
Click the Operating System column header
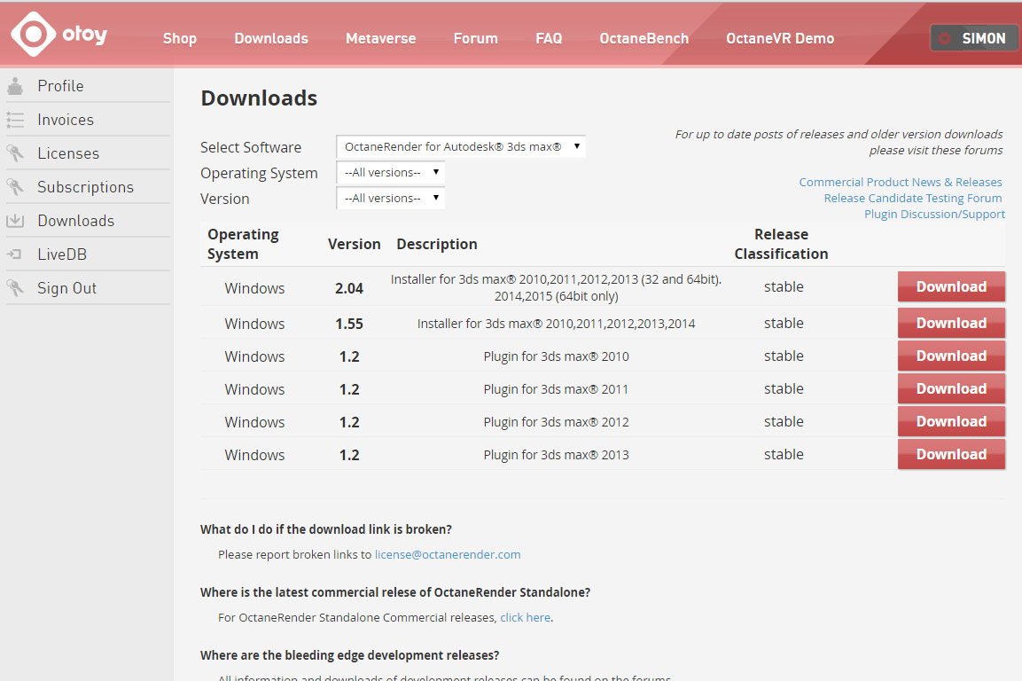pos(243,244)
